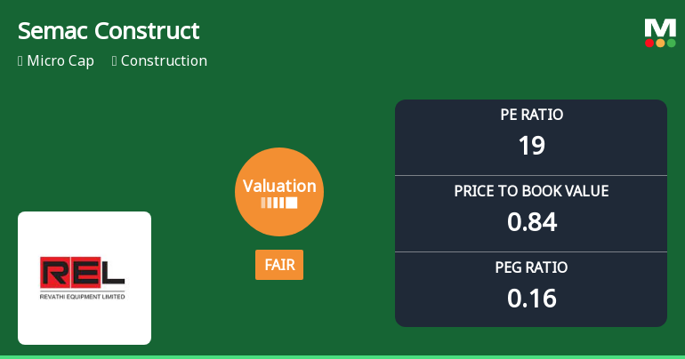Image resolution: width=685 pixels, height=359 pixels.
Task: Select the Micro Cap label
Action: pyautogui.click(x=60, y=61)
